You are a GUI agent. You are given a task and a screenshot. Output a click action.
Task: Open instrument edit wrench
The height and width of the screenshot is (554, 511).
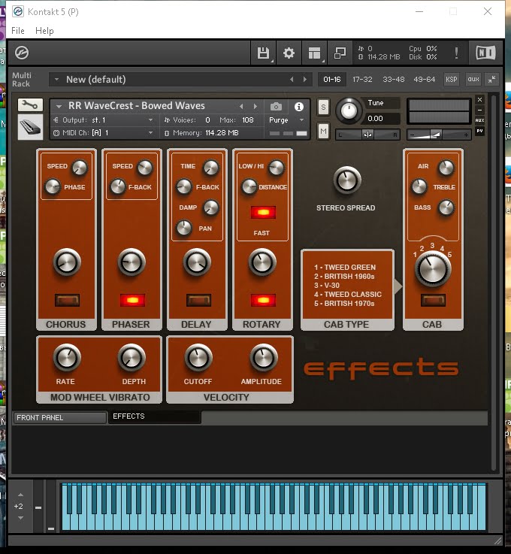click(x=30, y=105)
